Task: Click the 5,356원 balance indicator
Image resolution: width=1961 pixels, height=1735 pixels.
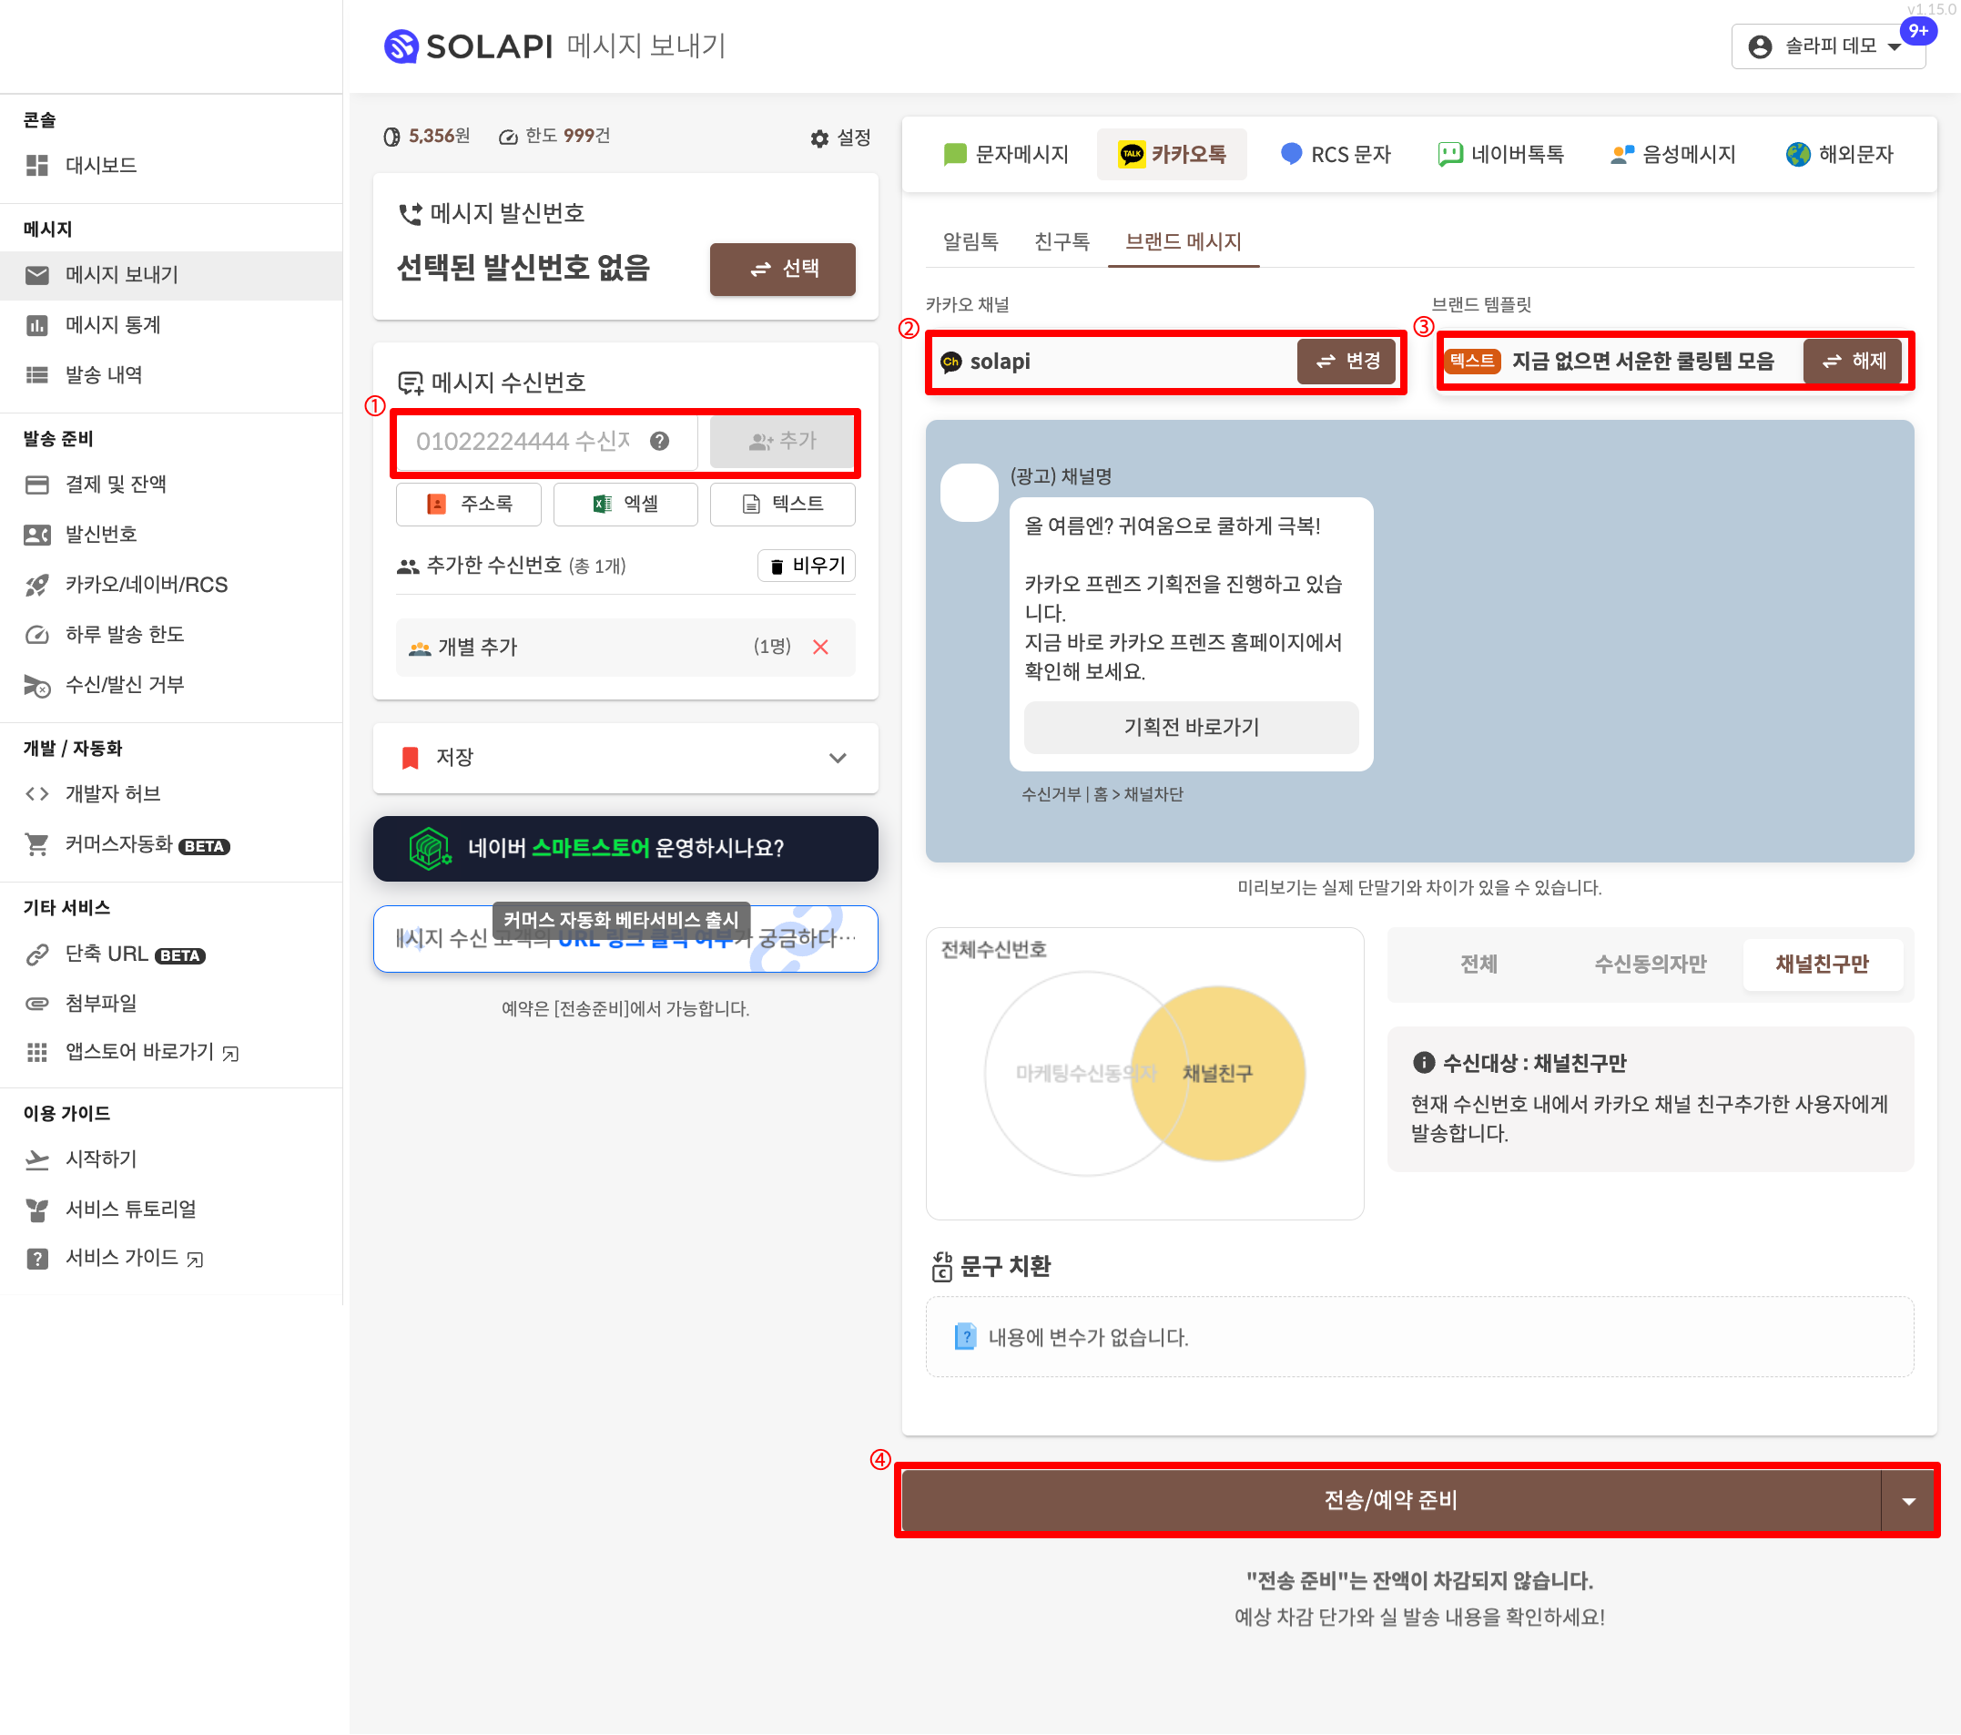Action: click(x=427, y=137)
